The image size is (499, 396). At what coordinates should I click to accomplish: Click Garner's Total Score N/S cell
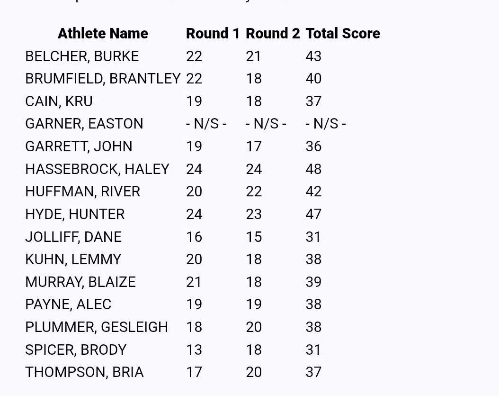point(326,124)
